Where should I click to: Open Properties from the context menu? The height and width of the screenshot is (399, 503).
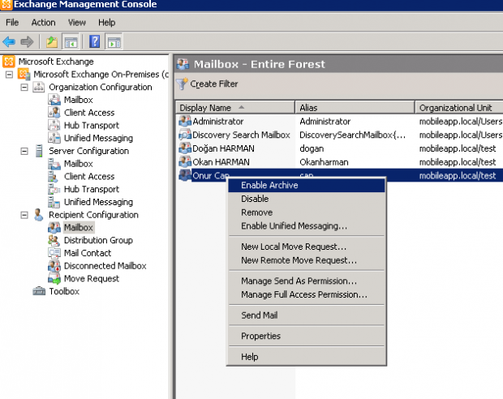[307, 336]
